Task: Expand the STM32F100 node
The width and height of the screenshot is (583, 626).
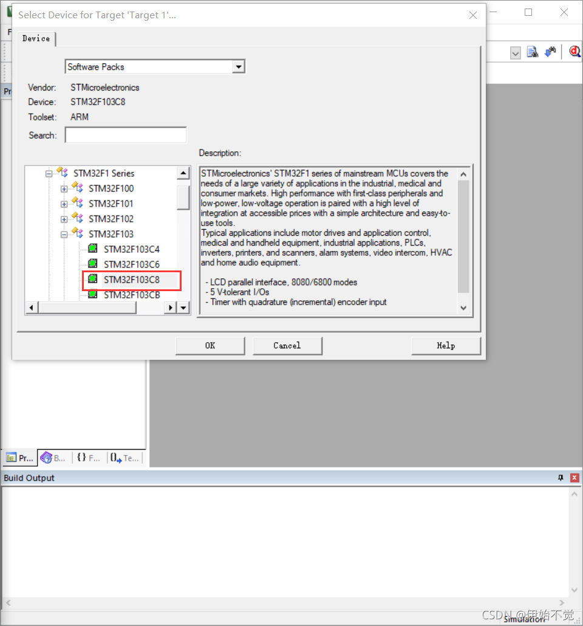Action: pos(64,189)
